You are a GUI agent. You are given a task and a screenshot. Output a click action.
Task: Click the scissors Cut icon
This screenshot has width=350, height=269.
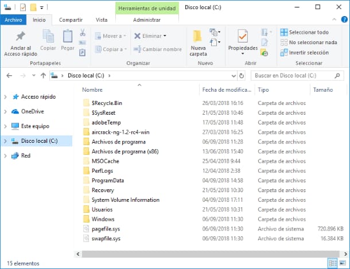click(x=83, y=33)
